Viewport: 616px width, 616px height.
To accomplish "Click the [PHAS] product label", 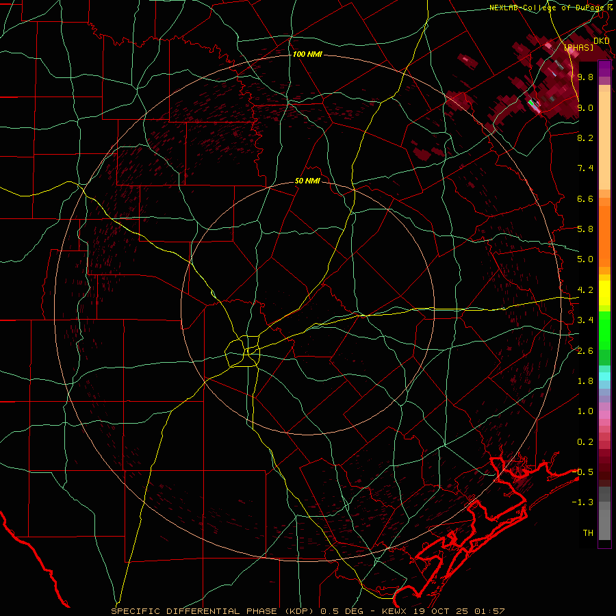I will [x=579, y=47].
